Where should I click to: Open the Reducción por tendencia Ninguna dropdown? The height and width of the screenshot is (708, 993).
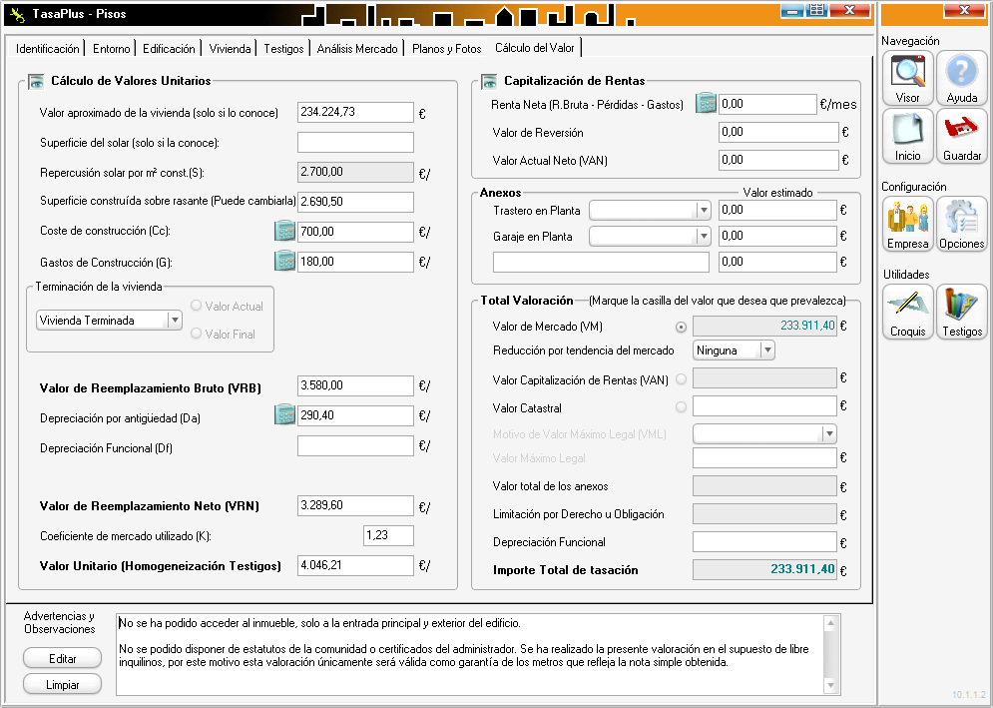pos(766,351)
